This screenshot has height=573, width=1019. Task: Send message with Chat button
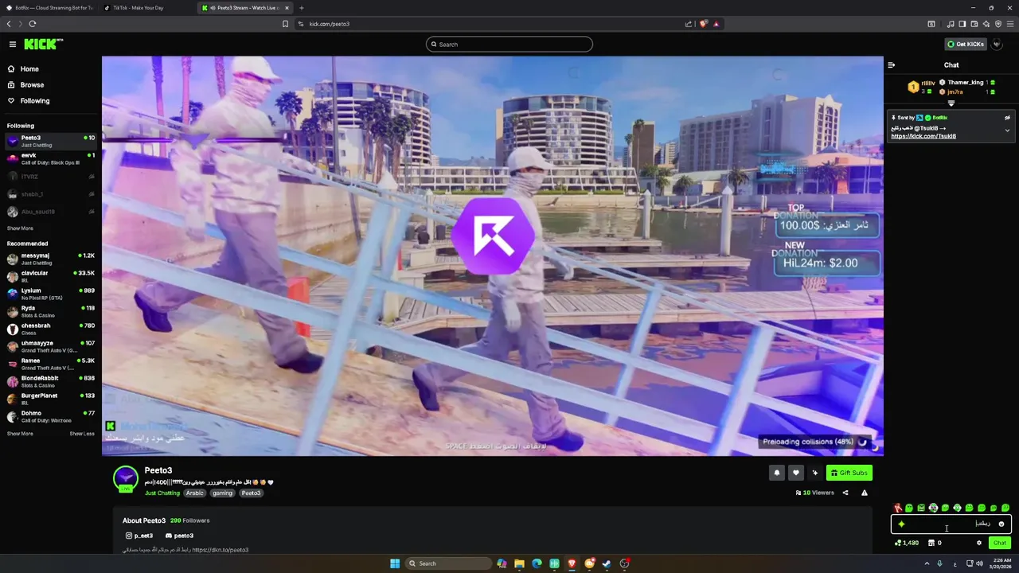[1000, 543]
